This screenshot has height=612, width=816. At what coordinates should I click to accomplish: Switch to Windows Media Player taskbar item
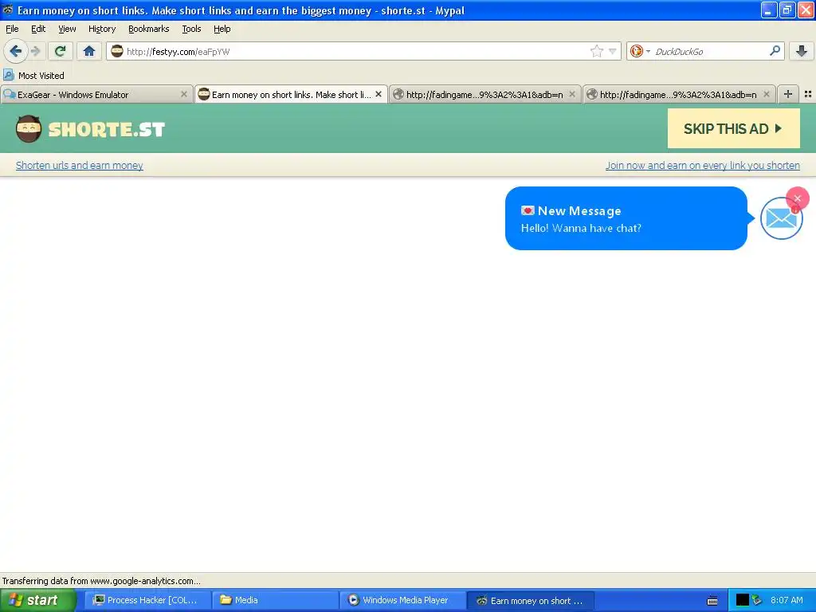pyautogui.click(x=403, y=601)
